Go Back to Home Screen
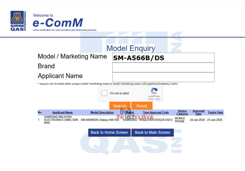This screenshot has height=171, width=245. point(109,133)
